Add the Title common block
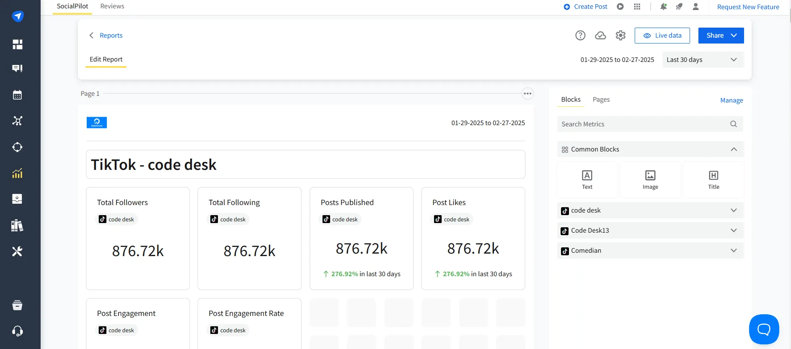Viewport: 791px width, 349px height. [713, 180]
